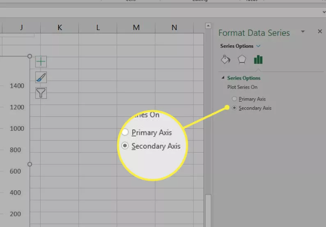Screen dimensions: 326x227
Task: Close the Format Data Series pane
Action: tap(320, 31)
